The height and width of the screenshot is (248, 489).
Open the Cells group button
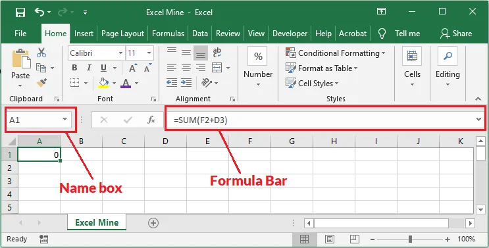[412, 67]
